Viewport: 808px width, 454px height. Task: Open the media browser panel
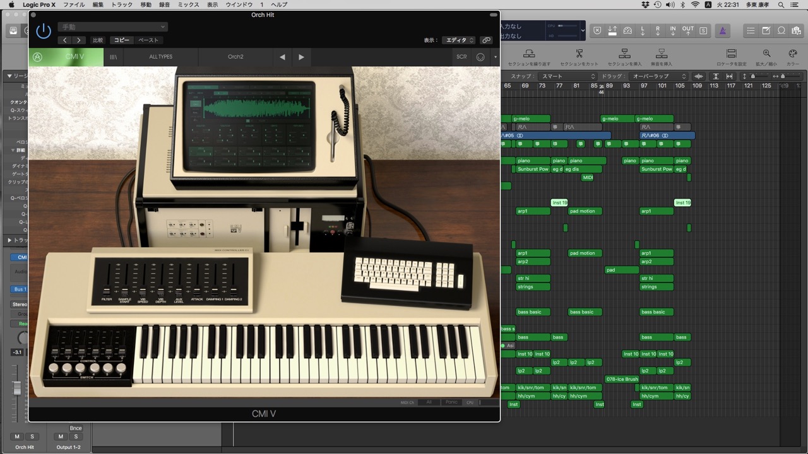click(x=797, y=30)
